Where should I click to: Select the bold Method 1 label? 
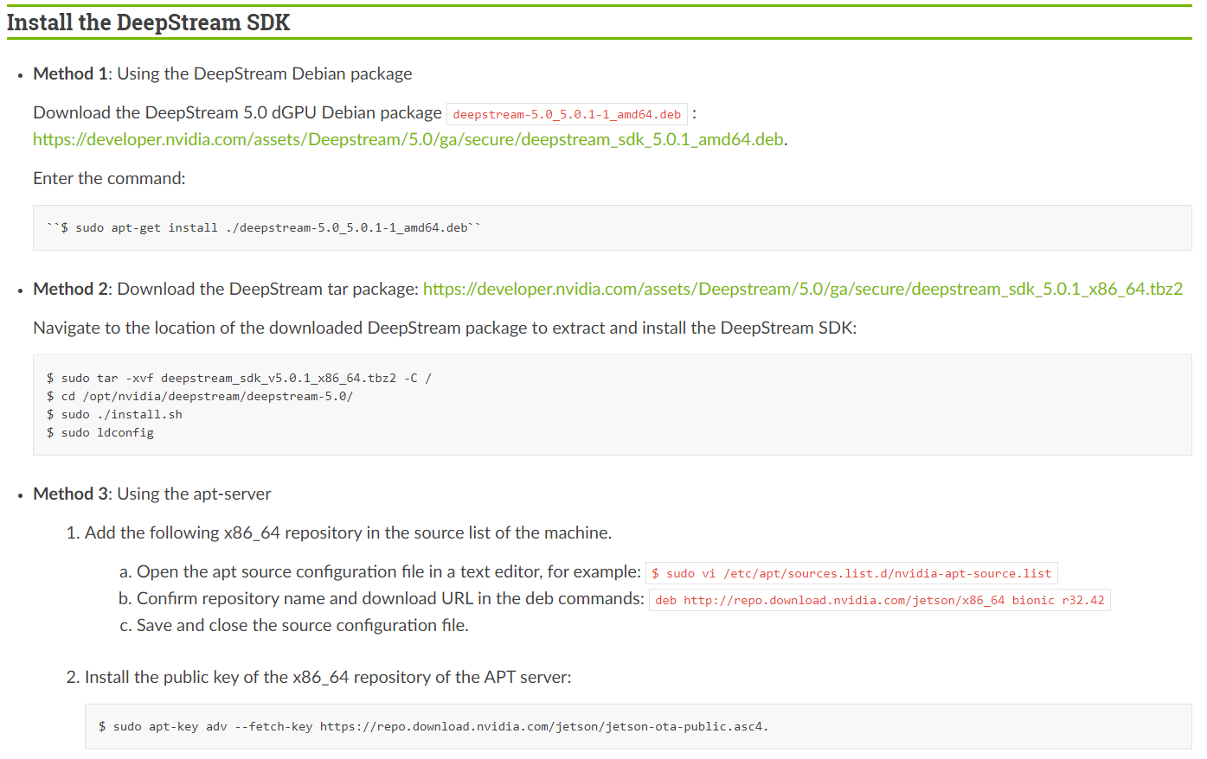[x=70, y=73]
